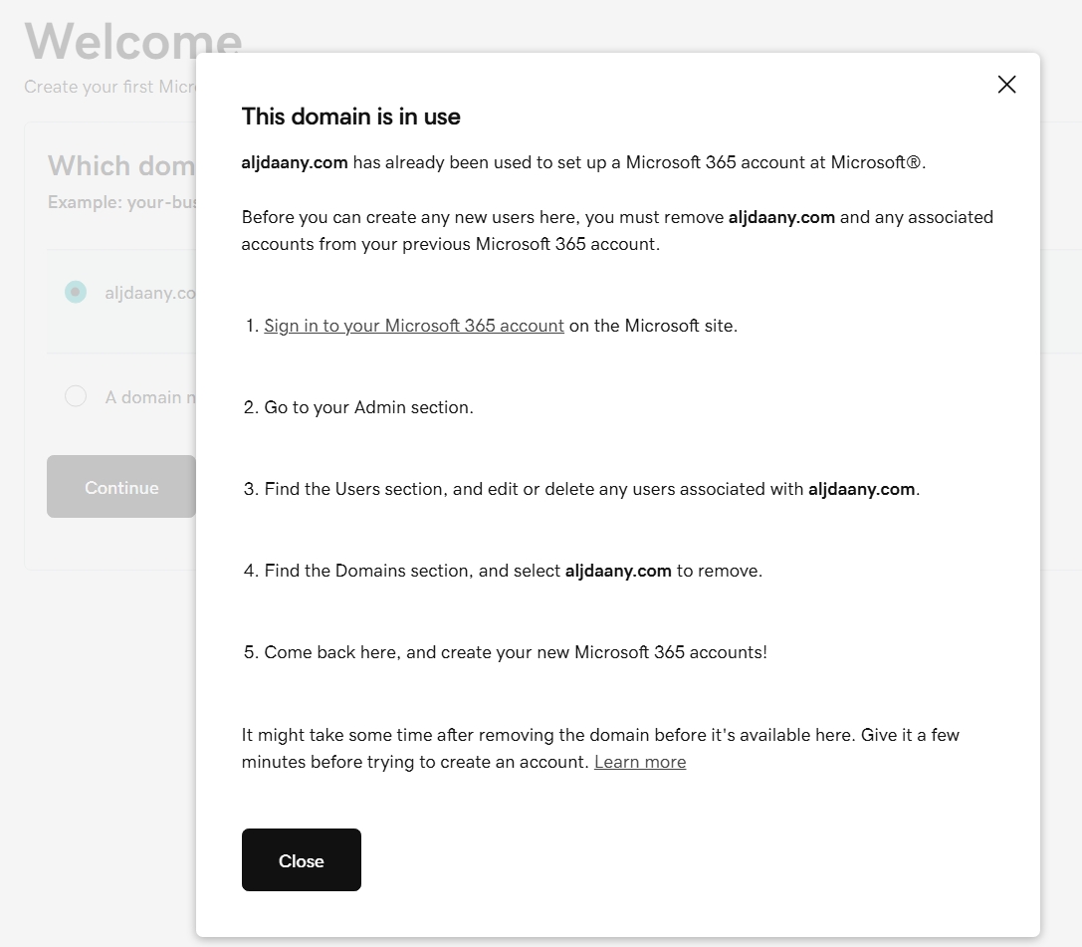Close the dialog with the X icon

[1006, 85]
